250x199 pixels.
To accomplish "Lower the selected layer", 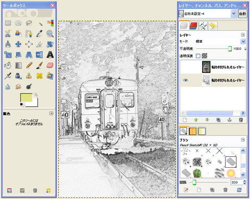I will 207,120.
